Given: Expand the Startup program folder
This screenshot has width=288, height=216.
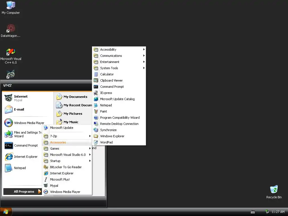Looking at the screenshot, I should pos(67,161).
